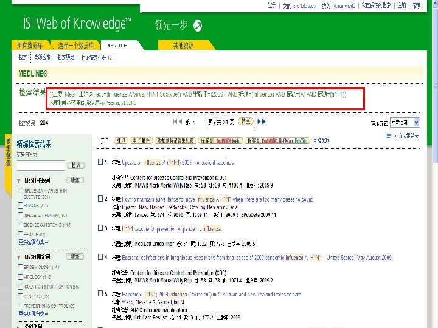Open the search sub-menu link

[x=23, y=57]
